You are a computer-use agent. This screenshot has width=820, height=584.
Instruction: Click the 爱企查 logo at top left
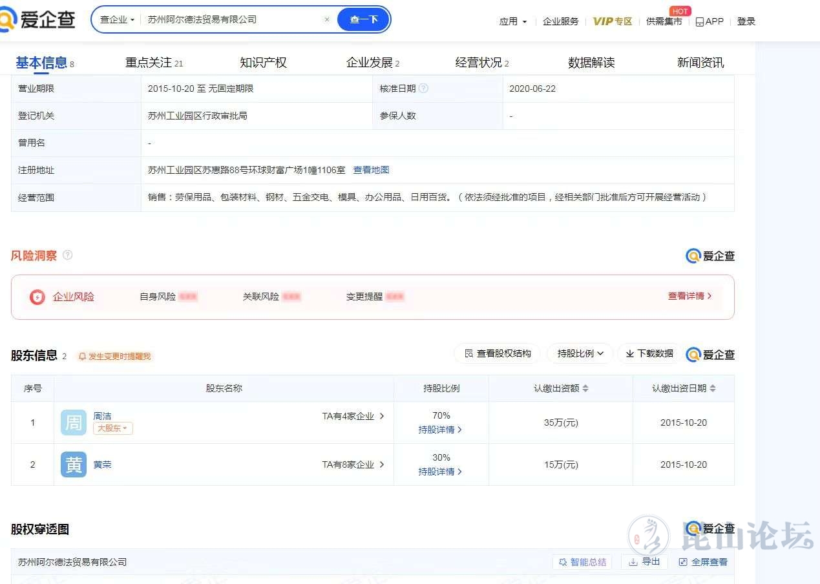37,19
